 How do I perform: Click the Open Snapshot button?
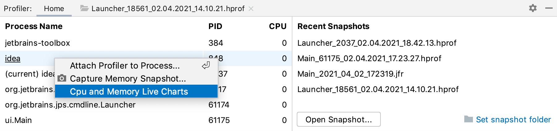[x=339, y=119]
